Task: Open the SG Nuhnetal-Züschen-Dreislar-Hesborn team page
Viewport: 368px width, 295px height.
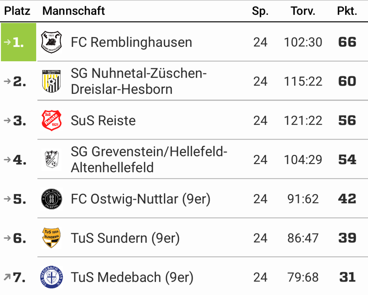Action: pos(139,81)
